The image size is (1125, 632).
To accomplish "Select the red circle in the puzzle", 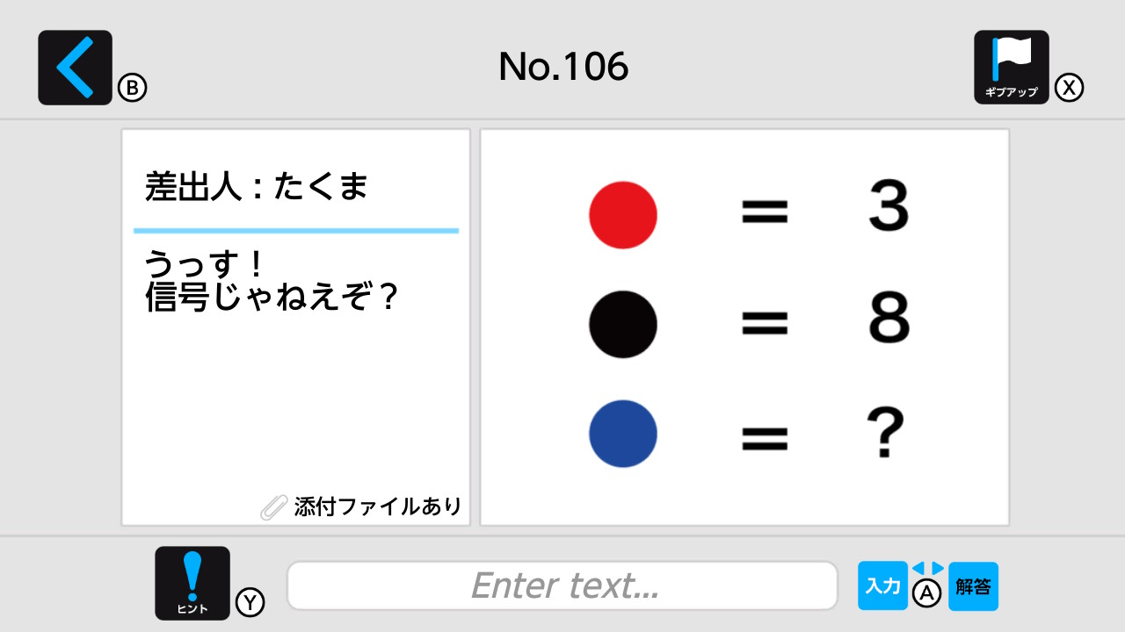I will click(622, 213).
